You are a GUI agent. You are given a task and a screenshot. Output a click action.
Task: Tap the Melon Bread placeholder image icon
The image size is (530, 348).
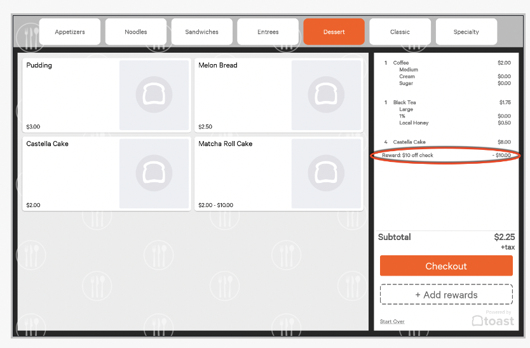pyautogui.click(x=326, y=95)
